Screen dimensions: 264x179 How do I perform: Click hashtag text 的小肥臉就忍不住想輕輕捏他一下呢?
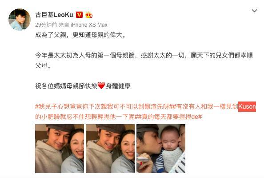85,117
